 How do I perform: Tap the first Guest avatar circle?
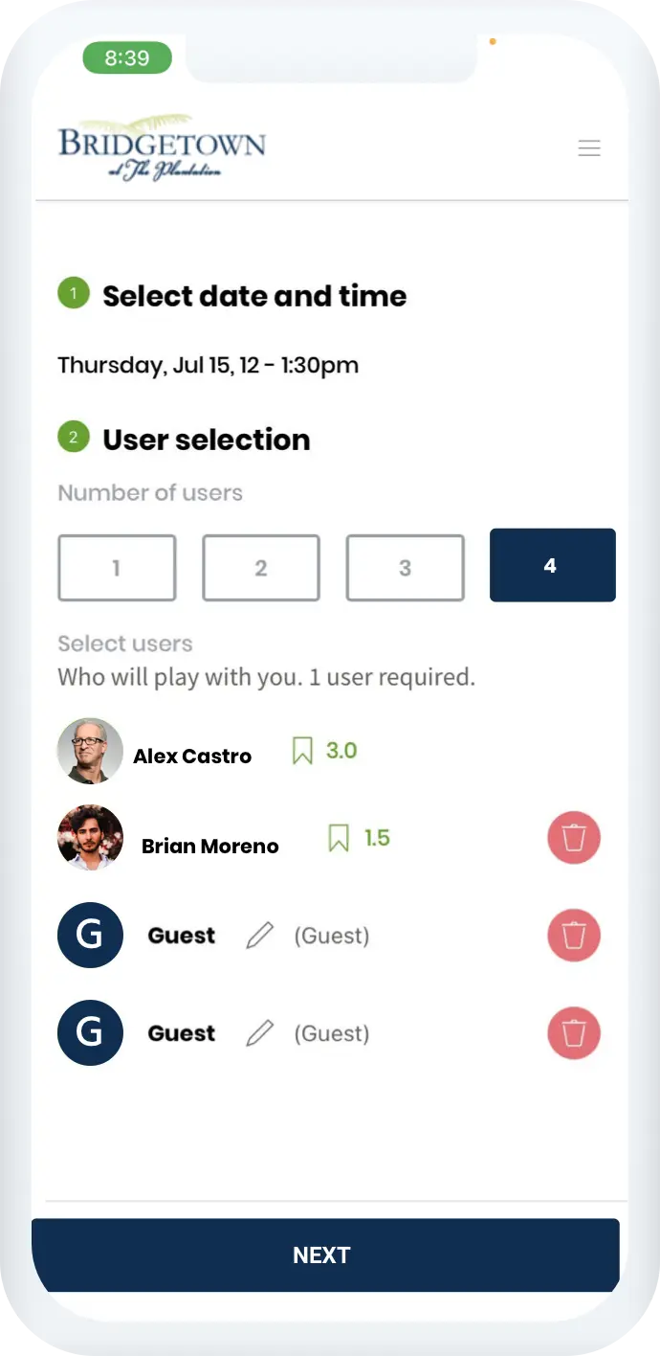coord(90,935)
